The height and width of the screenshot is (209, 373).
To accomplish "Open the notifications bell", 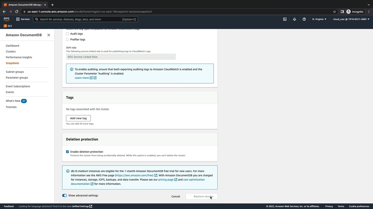I will [x=294, y=19].
